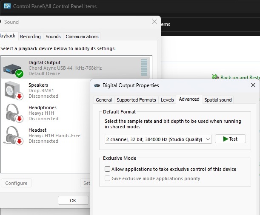Switch to the Recording tab
260x215 pixels.
click(30, 37)
